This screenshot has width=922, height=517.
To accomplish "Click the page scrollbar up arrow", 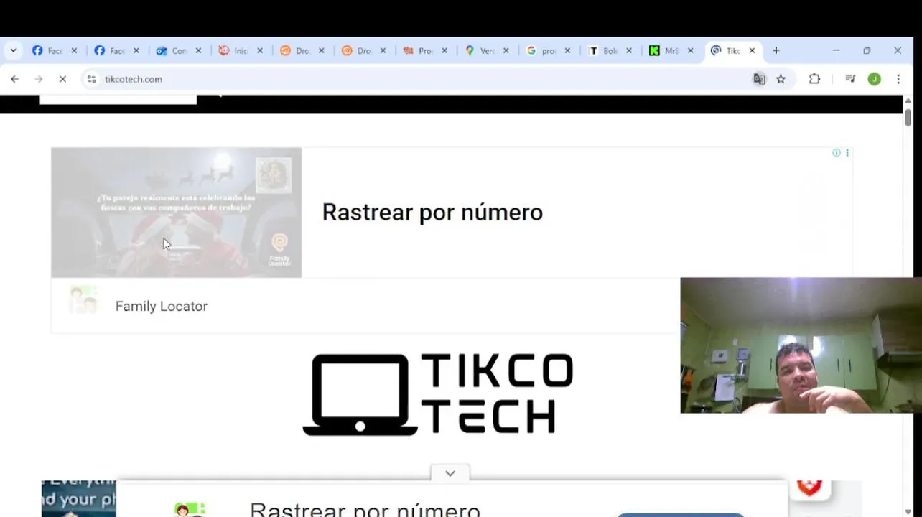I will tap(908, 101).
